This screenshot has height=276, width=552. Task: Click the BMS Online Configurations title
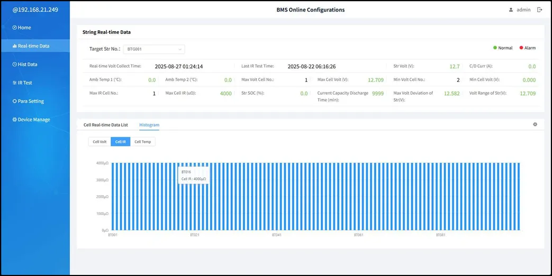pos(311,10)
